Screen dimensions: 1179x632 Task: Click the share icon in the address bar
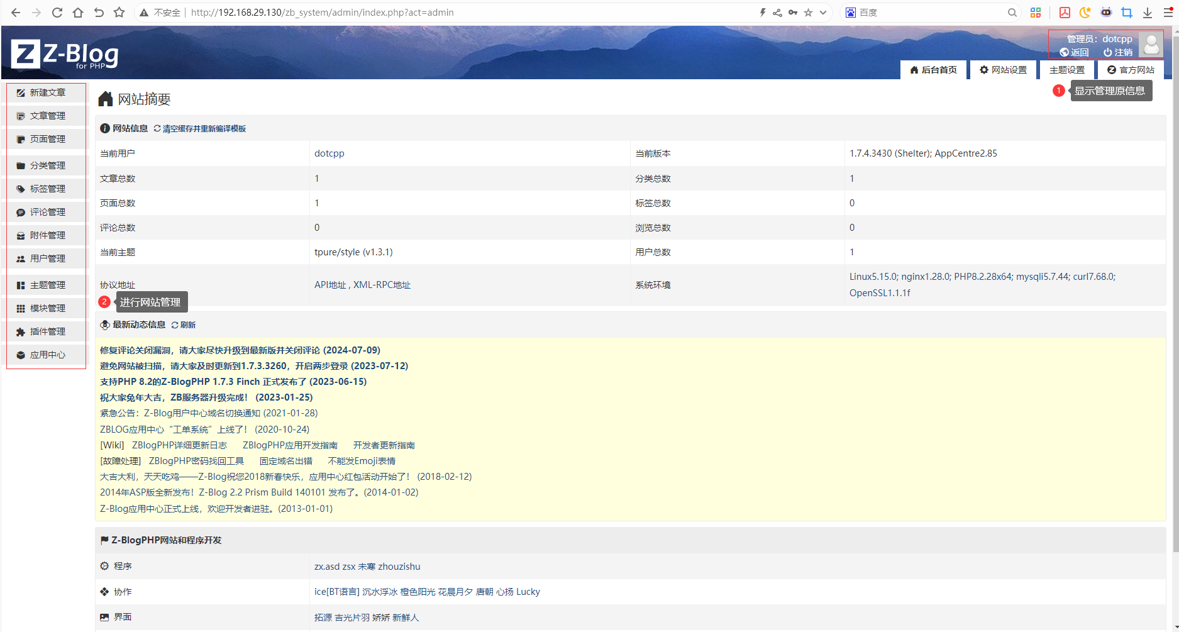(x=778, y=13)
